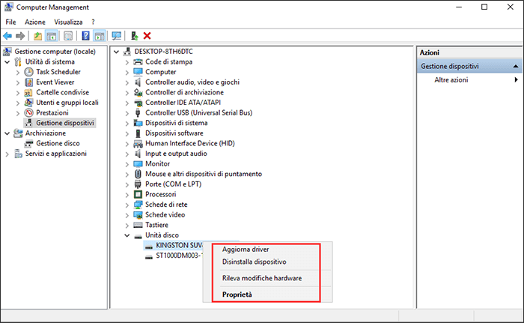Click the Schede di rete network icon
Viewport: 524px width, 323px height.
[x=138, y=205]
